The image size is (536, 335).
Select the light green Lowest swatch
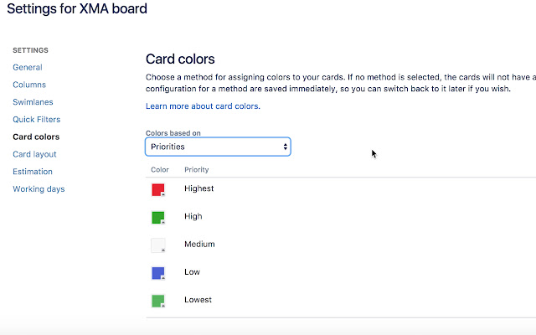click(158, 301)
